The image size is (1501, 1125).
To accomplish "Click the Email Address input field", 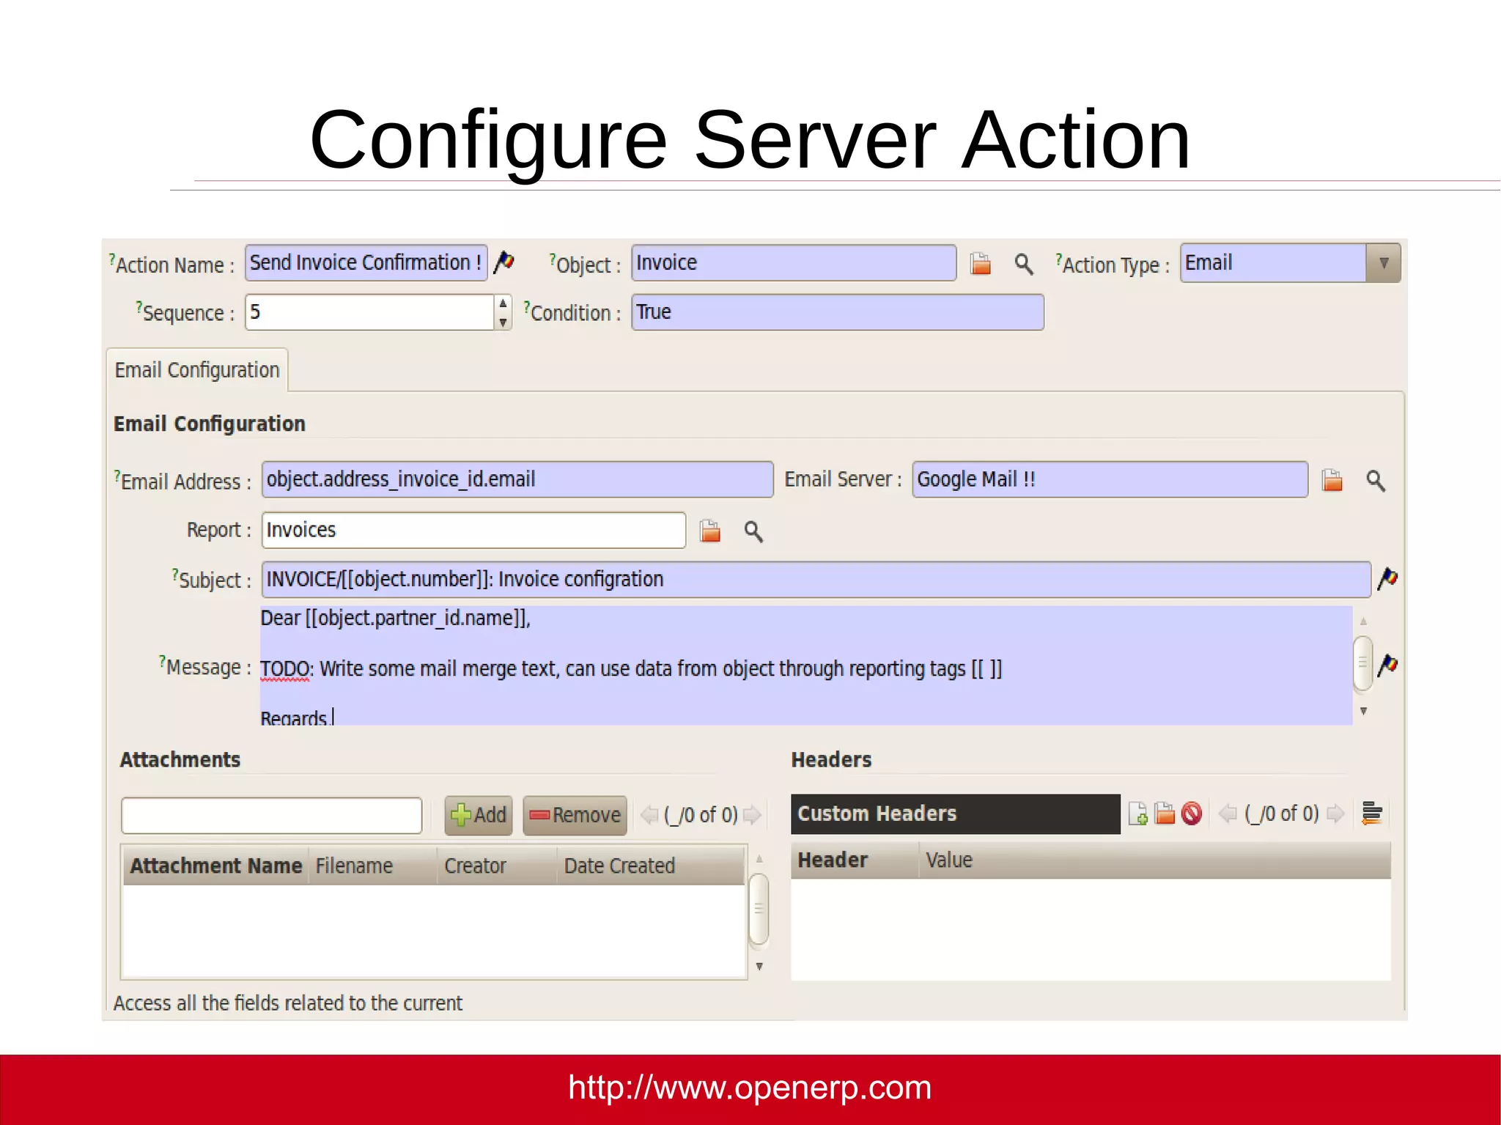I will coord(517,479).
